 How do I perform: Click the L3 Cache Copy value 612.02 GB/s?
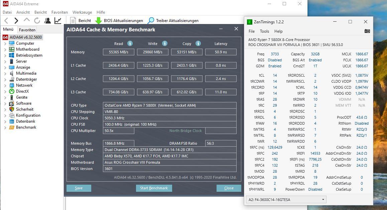(186, 92)
